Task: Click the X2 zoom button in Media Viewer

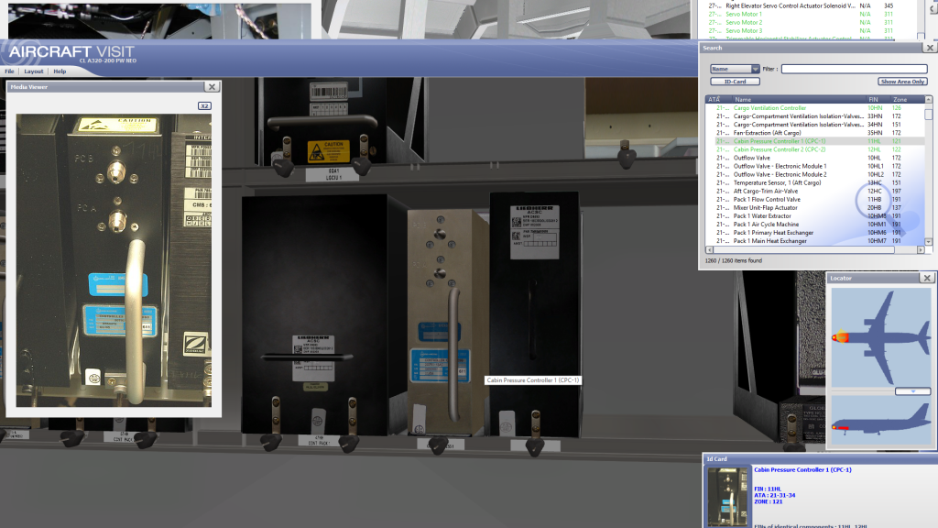Action: (204, 106)
